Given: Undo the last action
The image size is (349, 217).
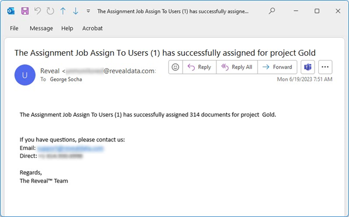Looking at the screenshot, I should 38,11.
